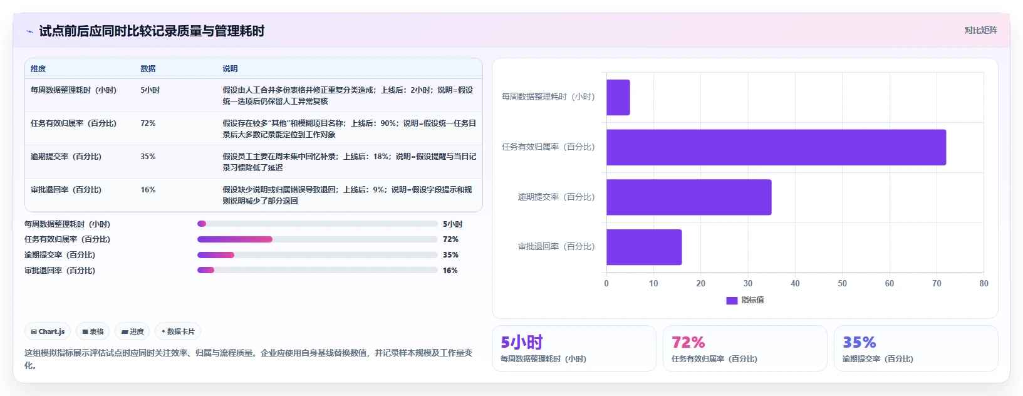This screenshot has height=396, width=1023.
Task: Click the Chart.js chip
Action: click(48, 331)
